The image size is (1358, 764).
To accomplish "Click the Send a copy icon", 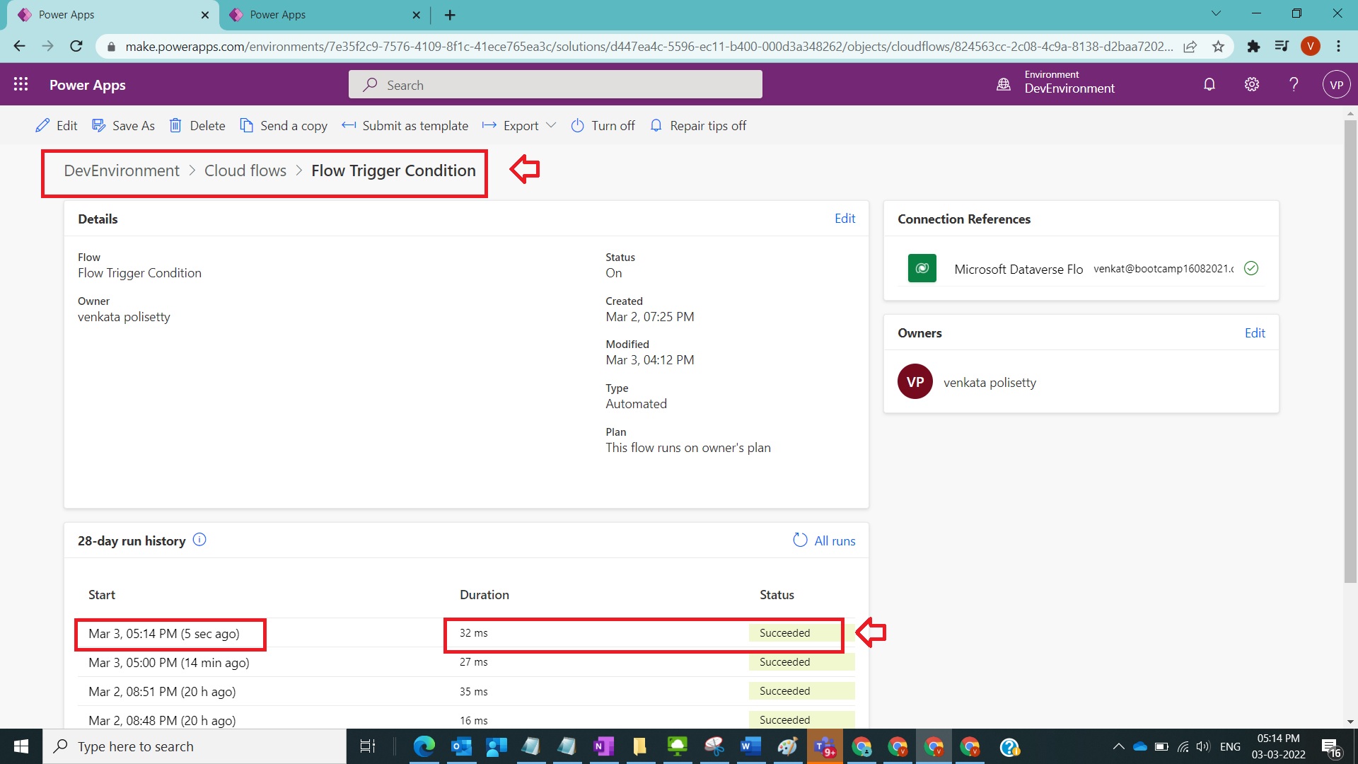I will click(x=248, y=125).
